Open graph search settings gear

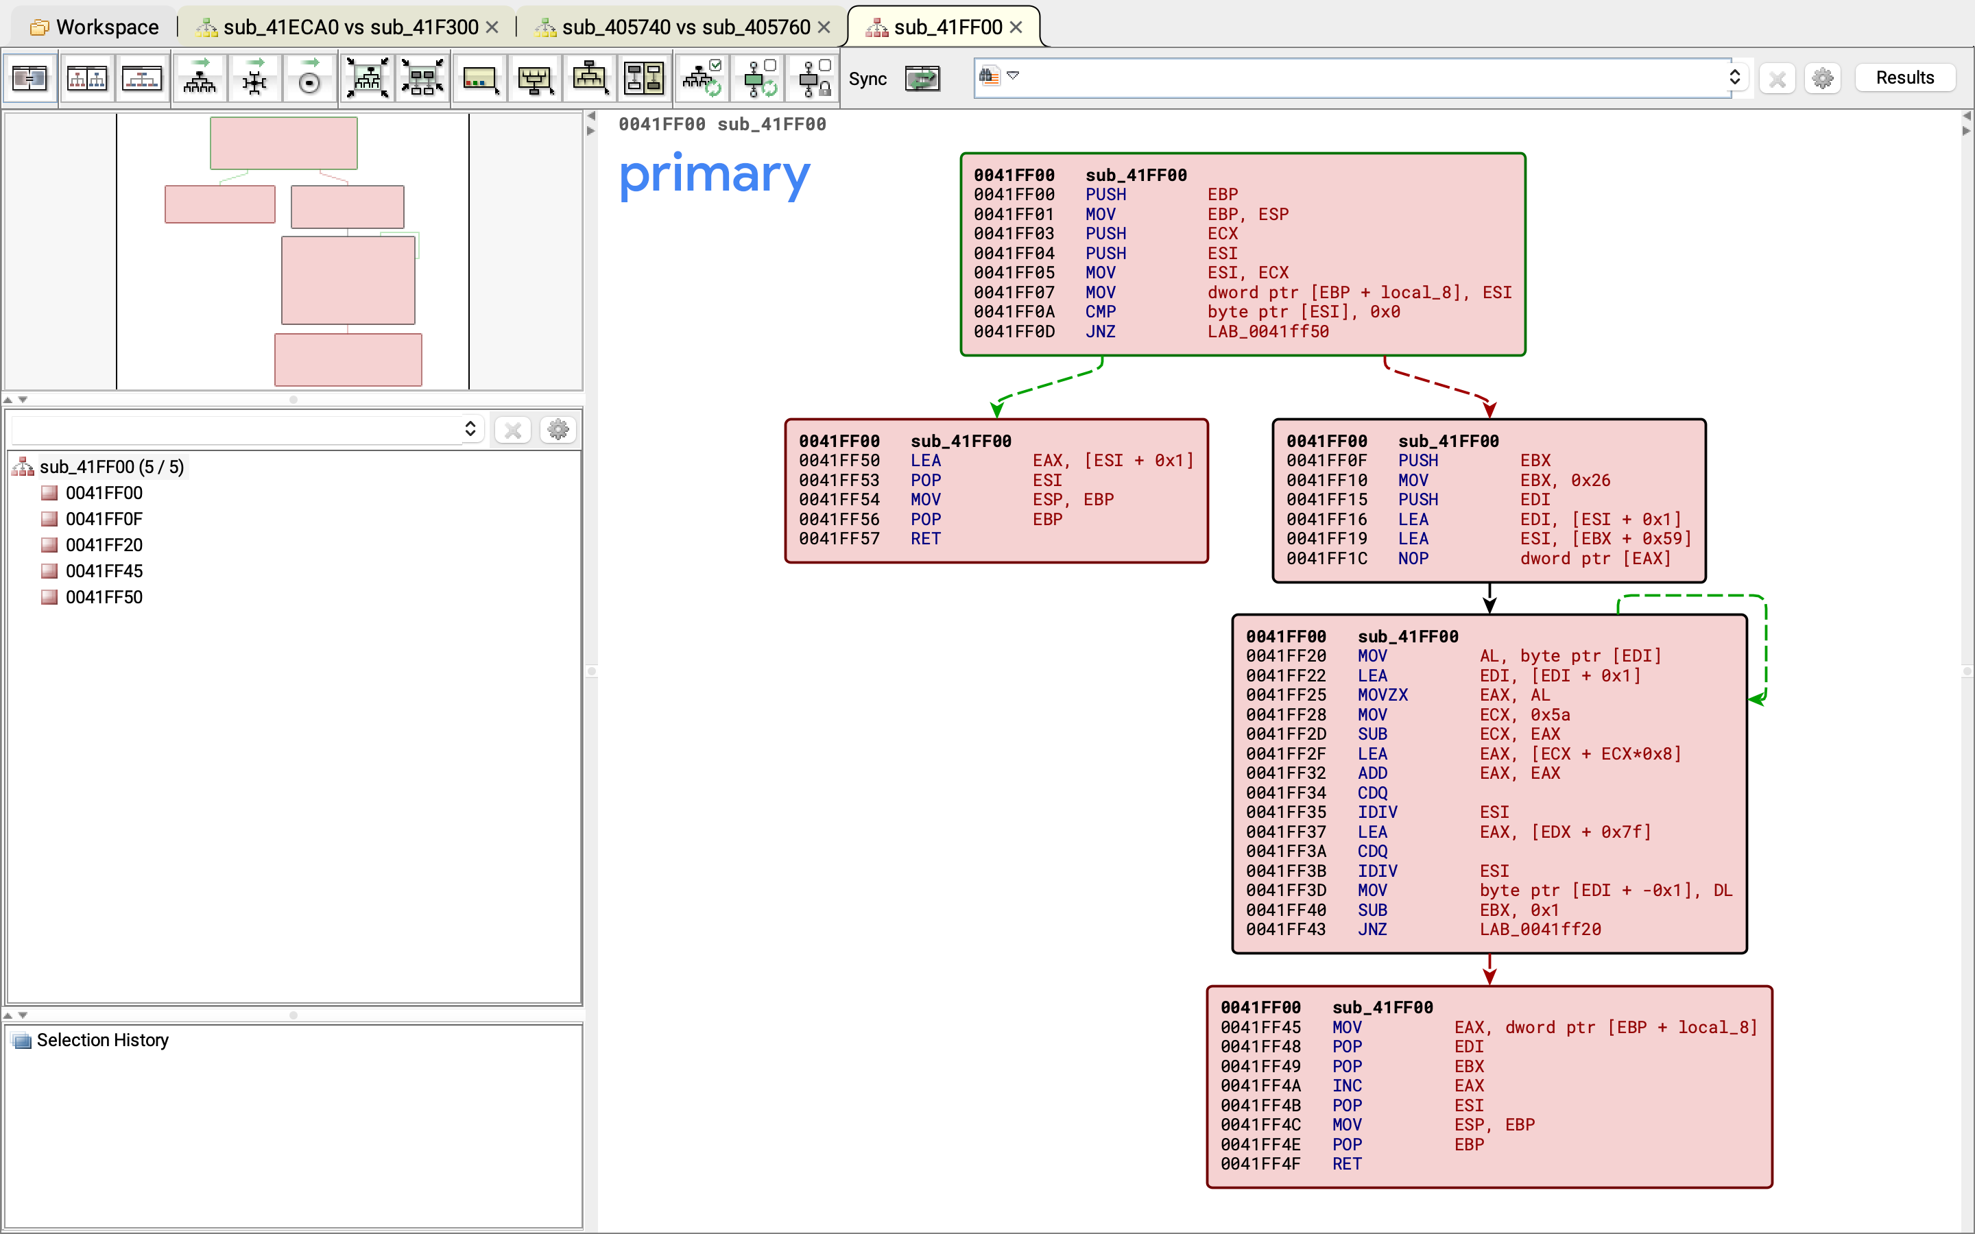click(x=1822, y=78)
